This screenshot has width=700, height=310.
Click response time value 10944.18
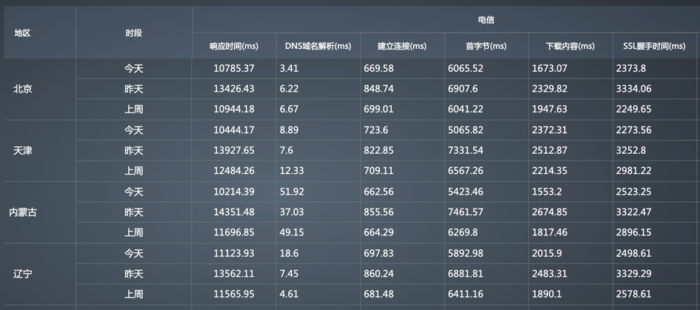tap(234, 109)
